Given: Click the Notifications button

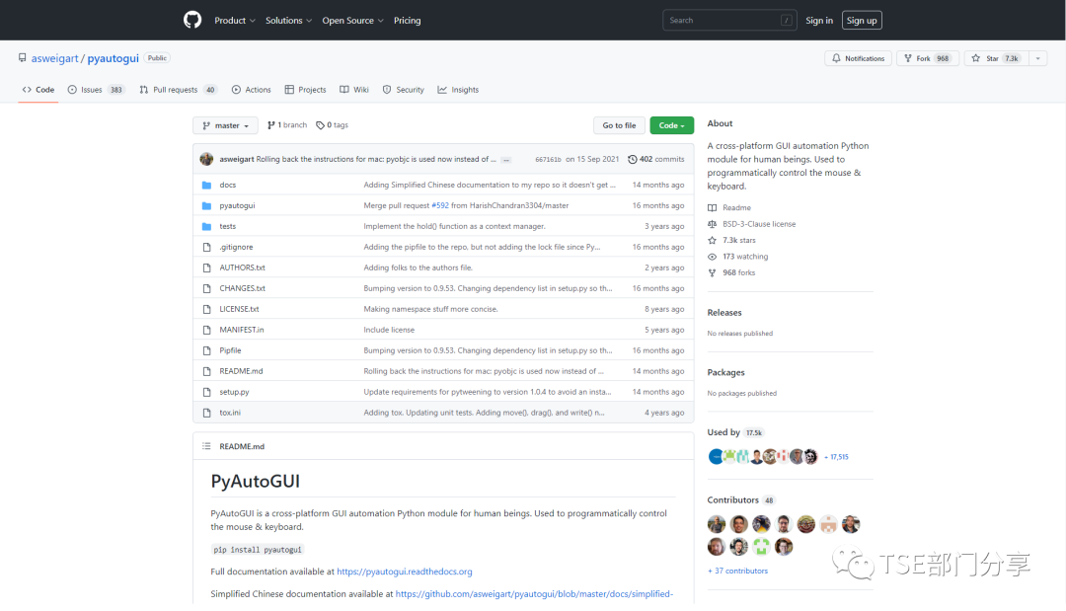Looking at the screenshot, I should pos(858,58).
